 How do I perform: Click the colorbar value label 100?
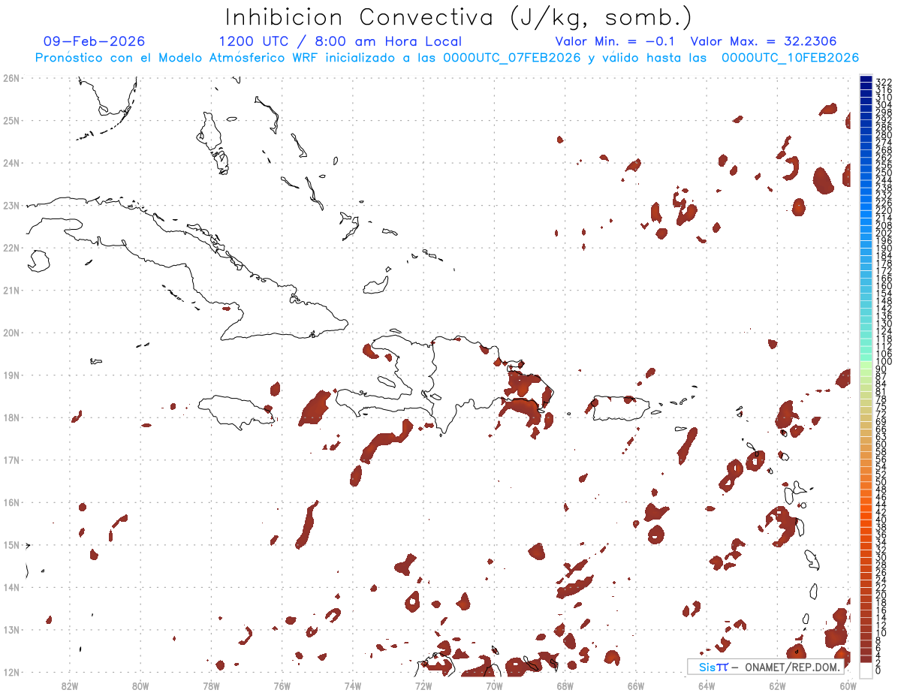(x=884, y=363)
